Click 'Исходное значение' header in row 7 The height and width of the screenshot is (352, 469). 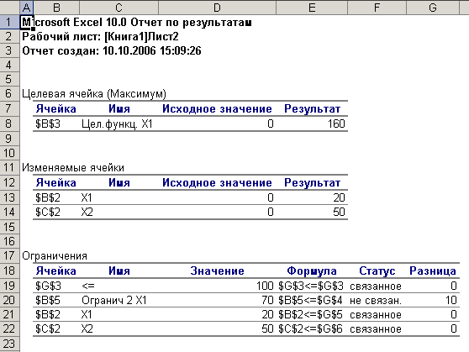pyautogui.click(x=217, y=109)
